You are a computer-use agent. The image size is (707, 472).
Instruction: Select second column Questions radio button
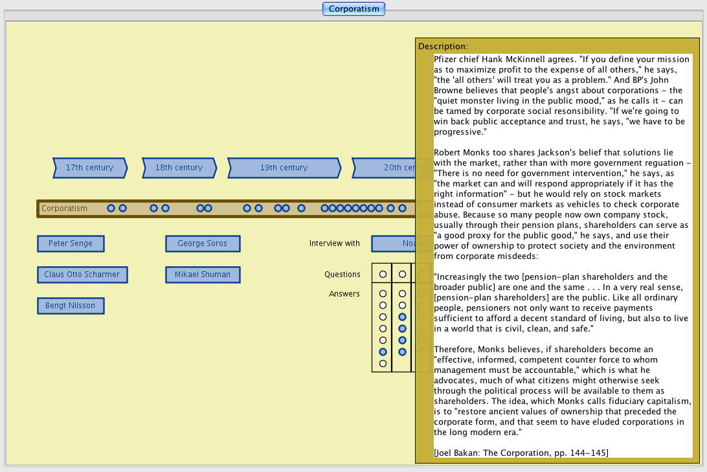pos(402,275)
